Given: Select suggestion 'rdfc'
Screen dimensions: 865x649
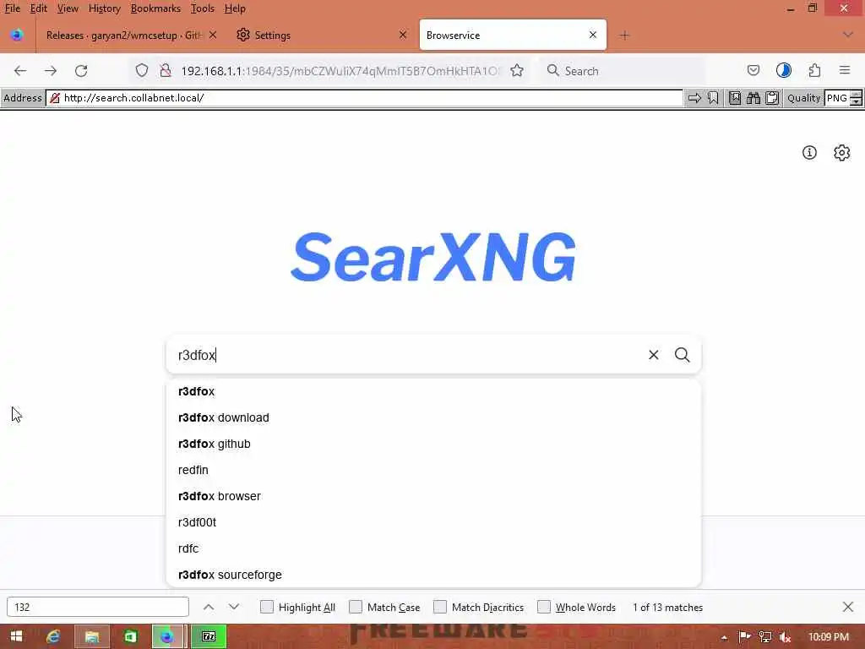Looking at the screenshot, I should (x=433, y=548).
